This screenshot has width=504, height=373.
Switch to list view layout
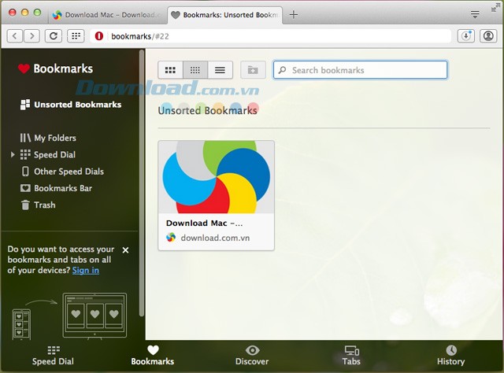(x=220, y=70)
